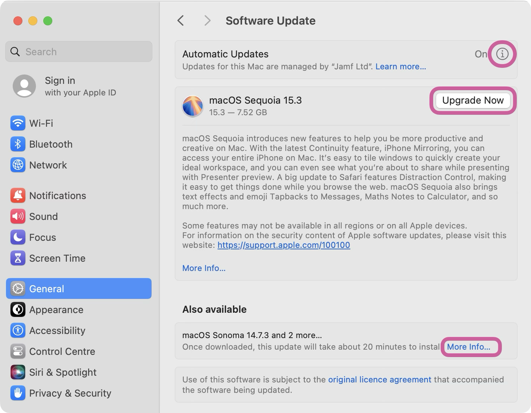Screen dimensions: 531x413
Task: Open Wi-Fi settings icon
Action: [x=18, y=123]
